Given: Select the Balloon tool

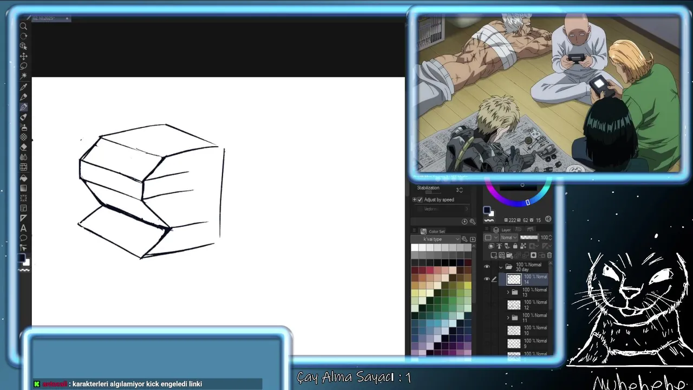Looking at the screenshot, I should (x=23, y=238).
